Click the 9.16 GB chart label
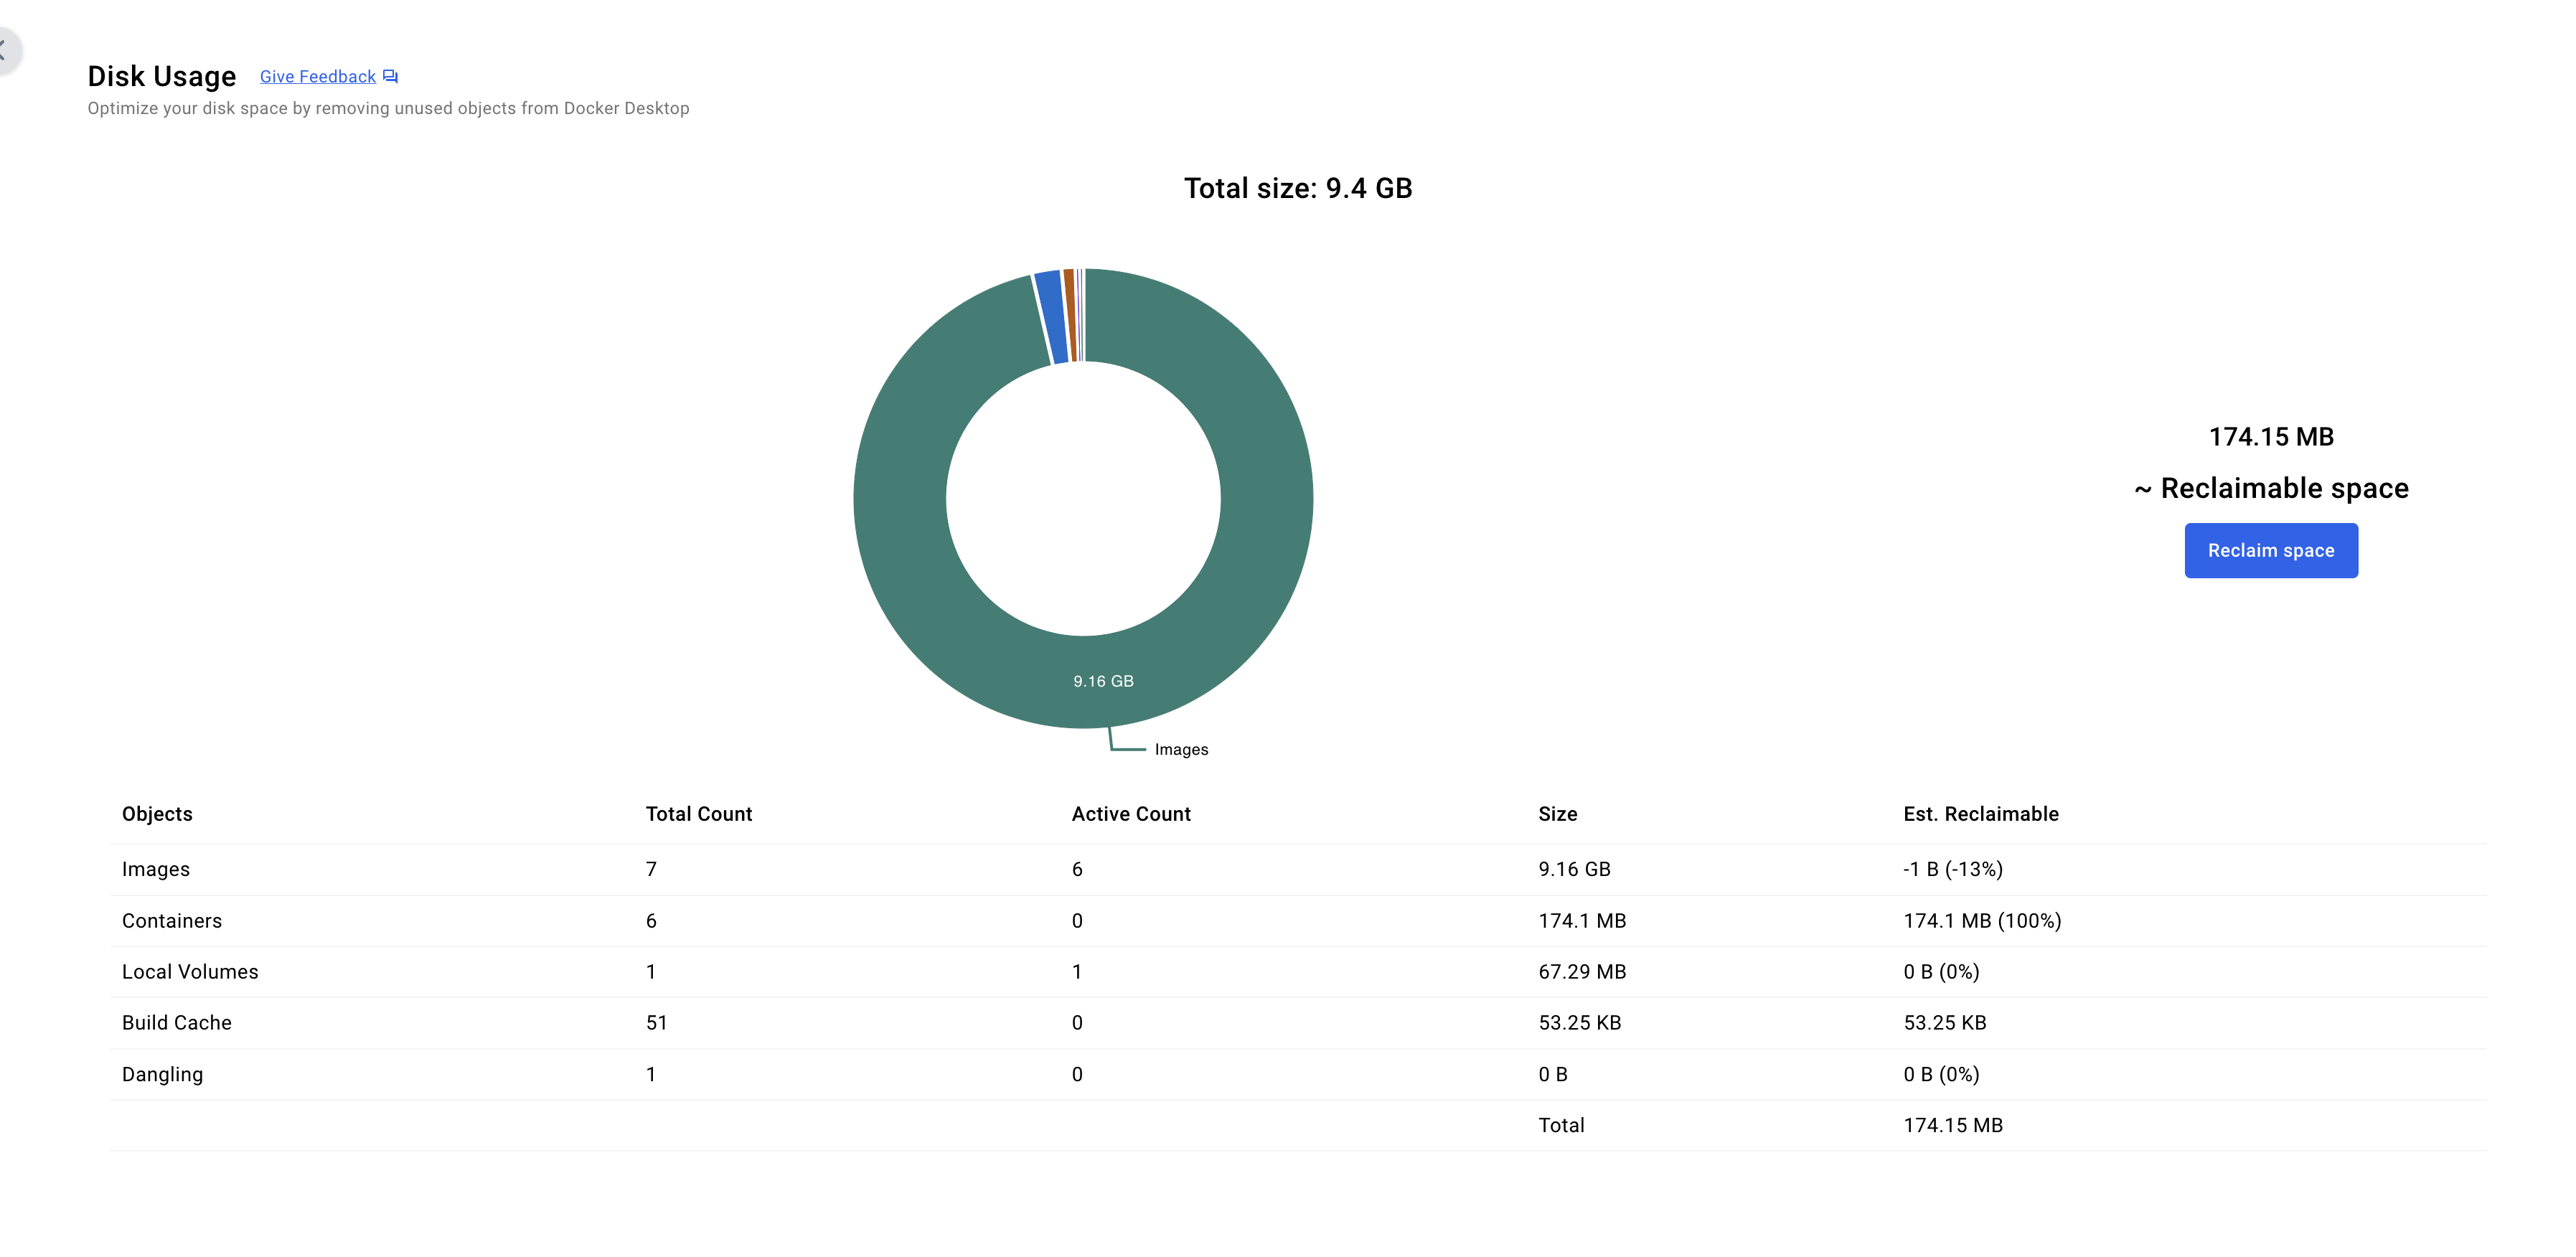Viewport: 2576px width, 1257px height. pos(1103,681)
